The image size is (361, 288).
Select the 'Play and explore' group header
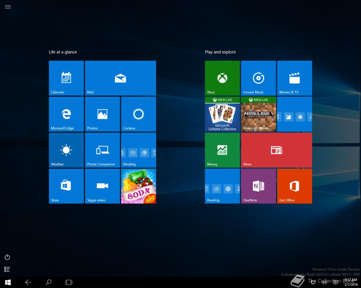pos(220,52)
